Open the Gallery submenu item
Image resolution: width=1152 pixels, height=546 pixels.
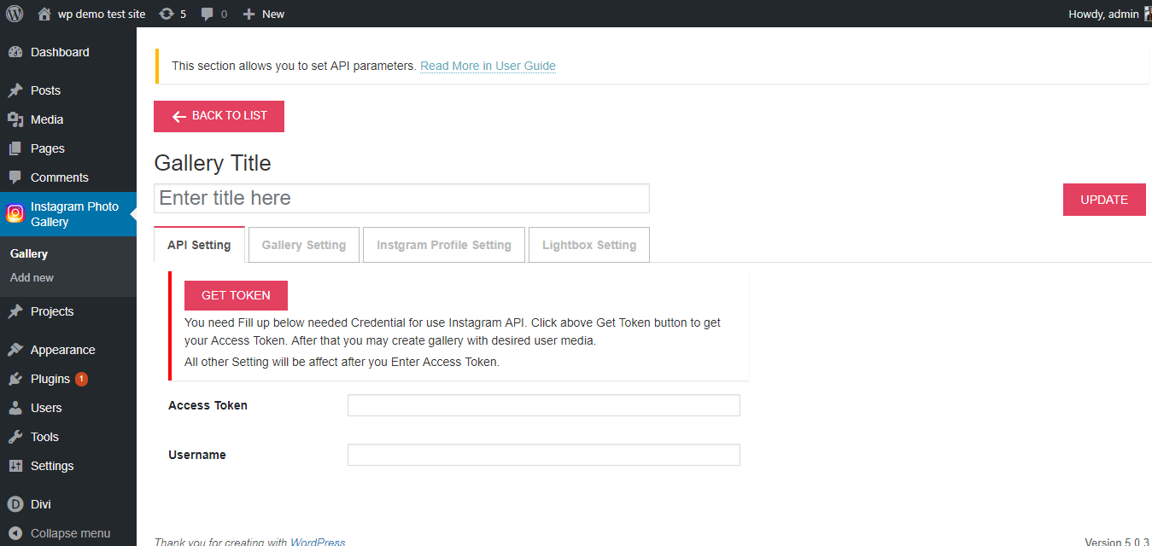click(29, 253)
